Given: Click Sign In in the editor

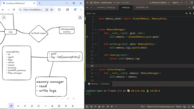Looking at the screenshot, I should point(175,3).
